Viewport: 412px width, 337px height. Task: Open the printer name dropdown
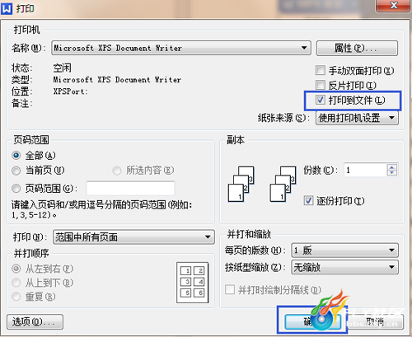tap(181, 48)
